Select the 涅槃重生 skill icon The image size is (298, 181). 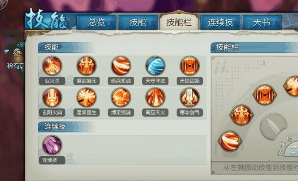pyautogui.click(x=87, y=97)
